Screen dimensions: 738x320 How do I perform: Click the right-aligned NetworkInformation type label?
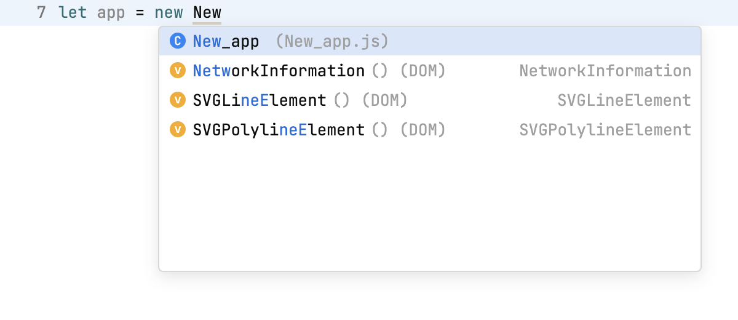[x=605, y=71]
